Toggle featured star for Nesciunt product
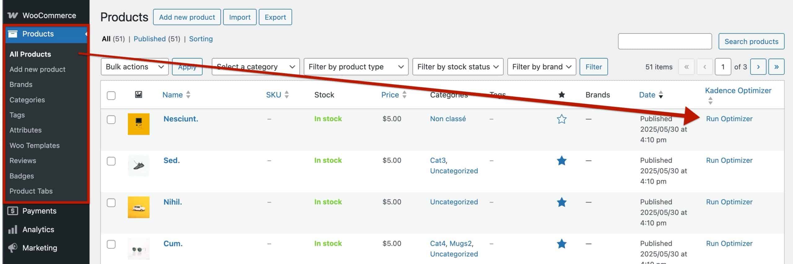 (x=562, y=119)
